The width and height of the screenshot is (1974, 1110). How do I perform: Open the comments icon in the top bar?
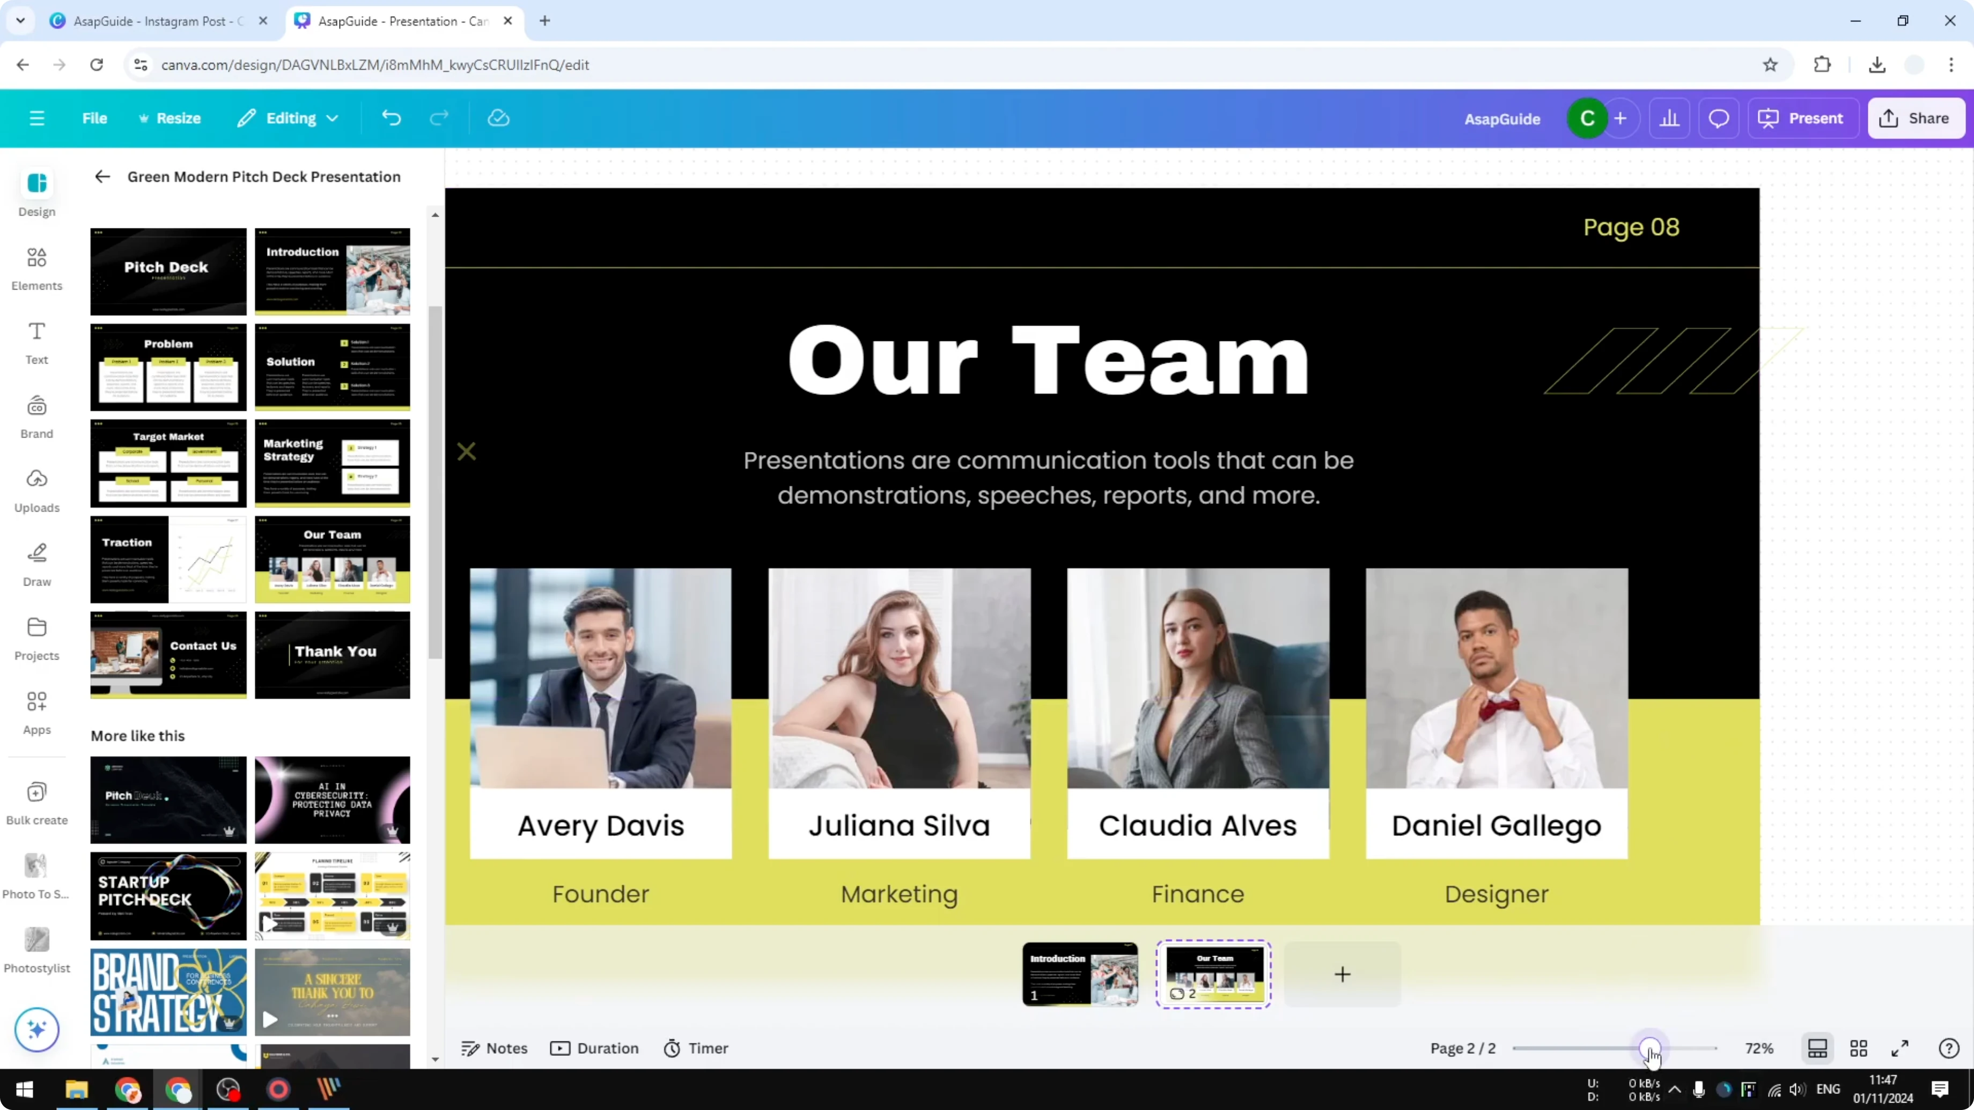point(1719,117)
